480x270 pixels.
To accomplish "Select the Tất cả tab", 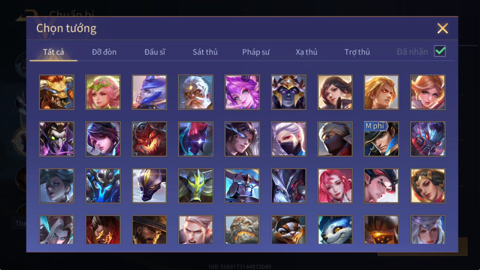I will pos(53,52).
